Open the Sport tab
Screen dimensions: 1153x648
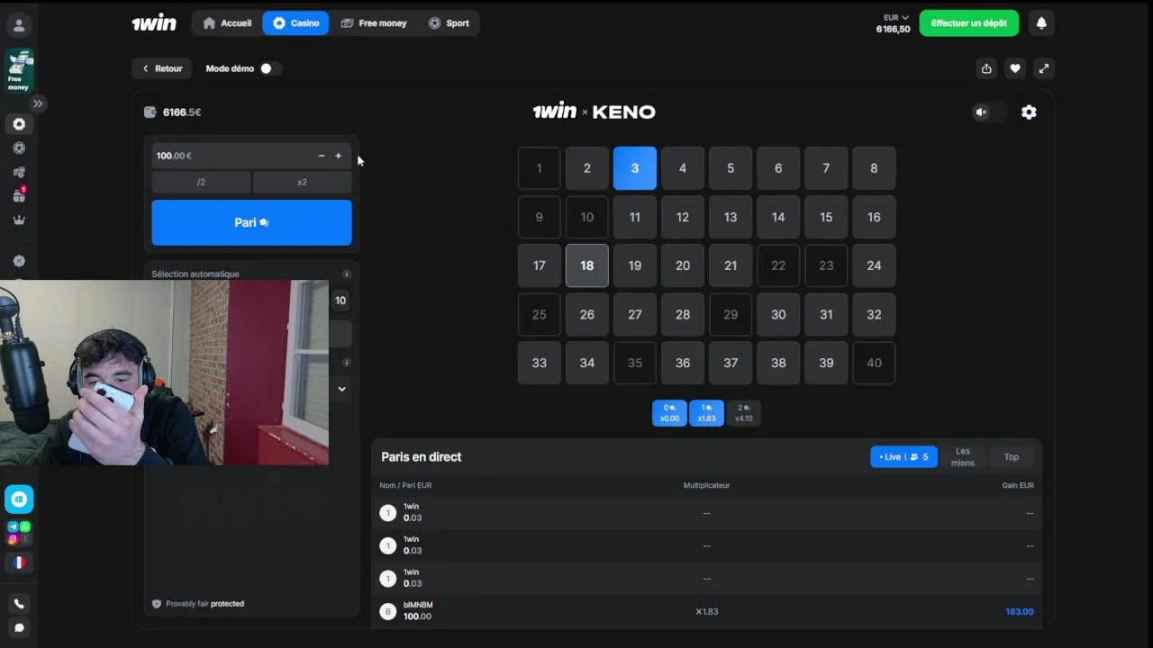point(449,23)
